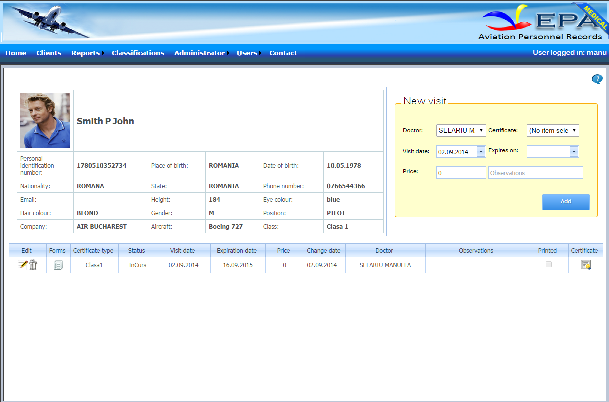The width and height of the screenshot is (609, 402).
Task: Open the Expires on date dropdown
Action: point(574,152)
